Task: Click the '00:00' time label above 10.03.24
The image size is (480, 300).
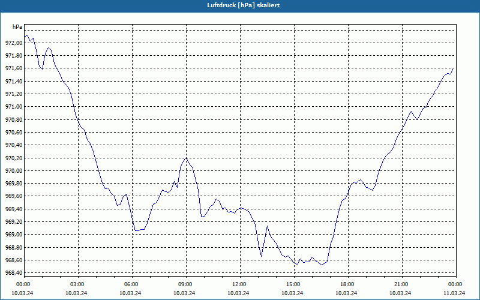Action: tap(22, 284)
